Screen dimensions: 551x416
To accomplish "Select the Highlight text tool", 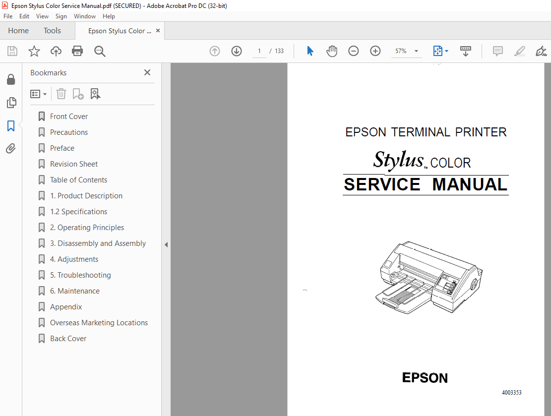I will [x=519, y=51].
